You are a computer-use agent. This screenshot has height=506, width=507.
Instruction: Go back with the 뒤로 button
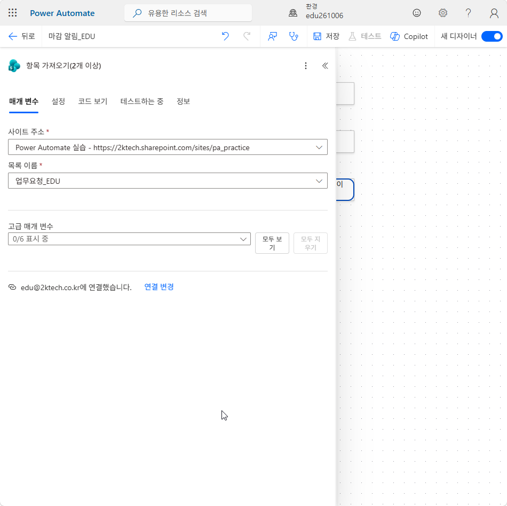coord(21,36)
